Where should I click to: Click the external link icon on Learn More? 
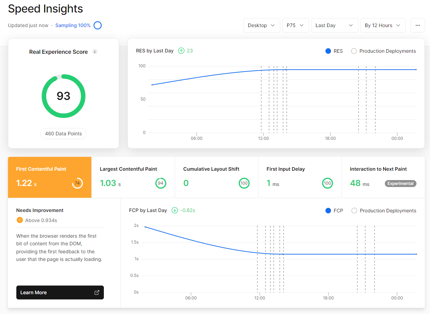tap(97, 292)
